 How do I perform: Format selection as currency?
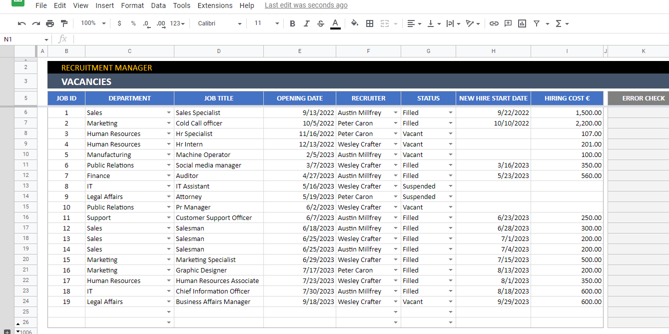click(119, 23)
